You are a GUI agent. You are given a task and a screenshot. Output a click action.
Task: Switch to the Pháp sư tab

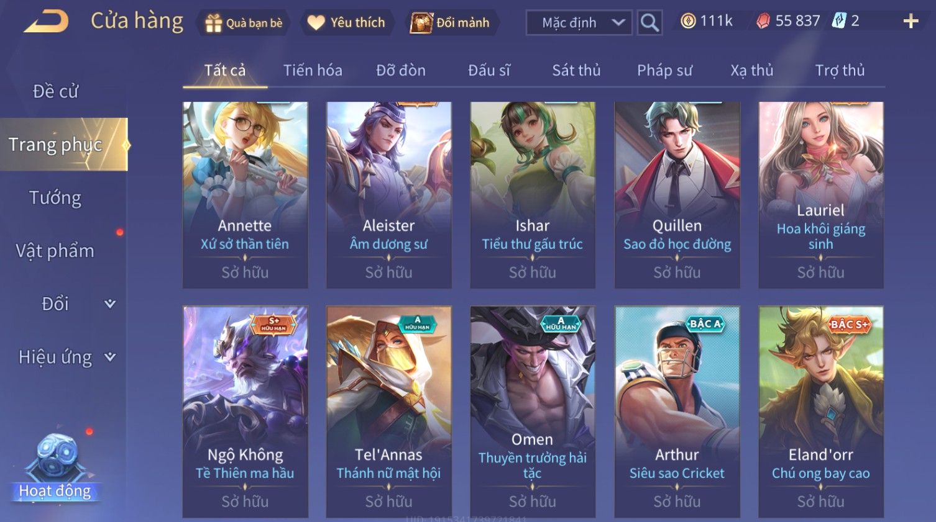point(664,71)
